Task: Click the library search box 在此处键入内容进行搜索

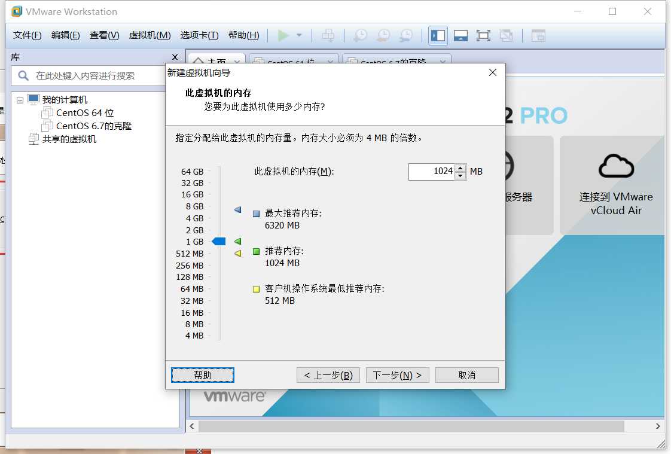Action: 88,76
